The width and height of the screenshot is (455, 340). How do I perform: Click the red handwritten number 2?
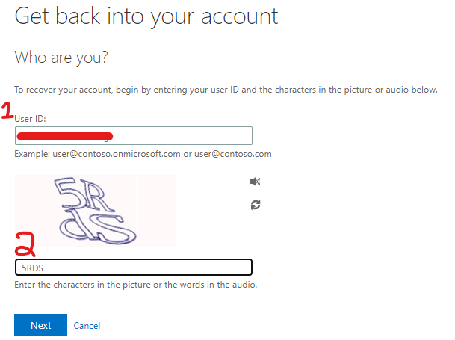27,245
